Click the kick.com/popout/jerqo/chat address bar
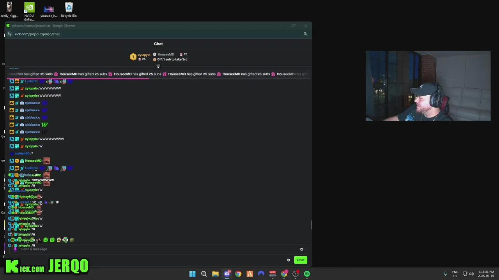 [x=37, y=34]
